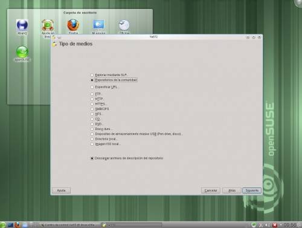Choose the SMB/CIFS option
Screen dimensions: 302x228
[x=92, y=109]
